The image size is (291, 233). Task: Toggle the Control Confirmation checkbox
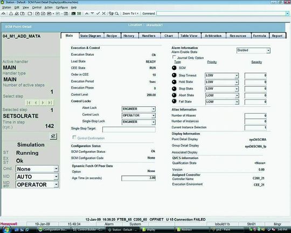[x=74, y=138]
